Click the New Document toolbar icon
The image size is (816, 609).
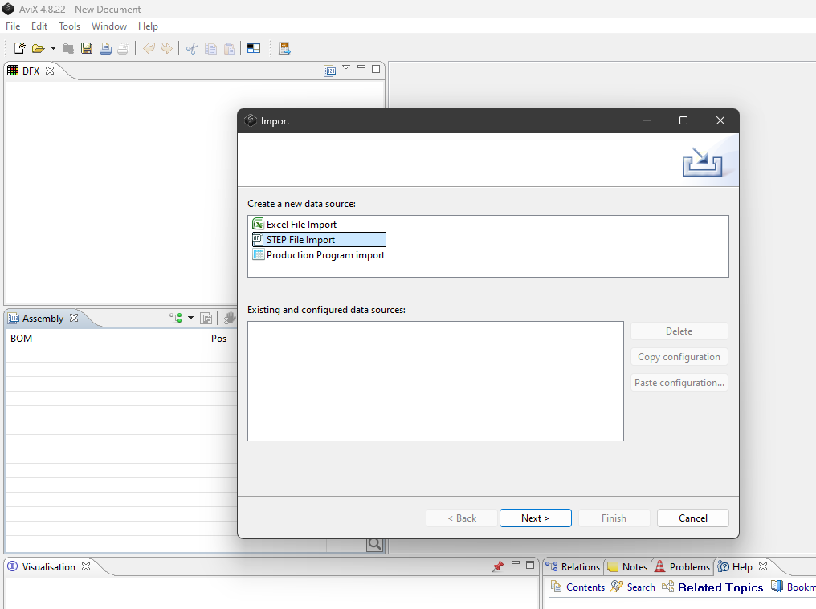click(x=18, y=48)
